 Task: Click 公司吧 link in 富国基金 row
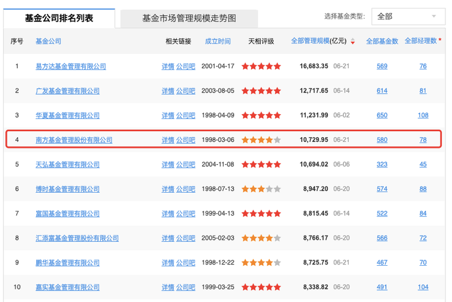tap(186, 213)
